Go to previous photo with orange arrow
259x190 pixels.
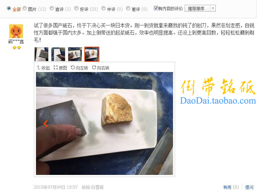click(46, 123)
